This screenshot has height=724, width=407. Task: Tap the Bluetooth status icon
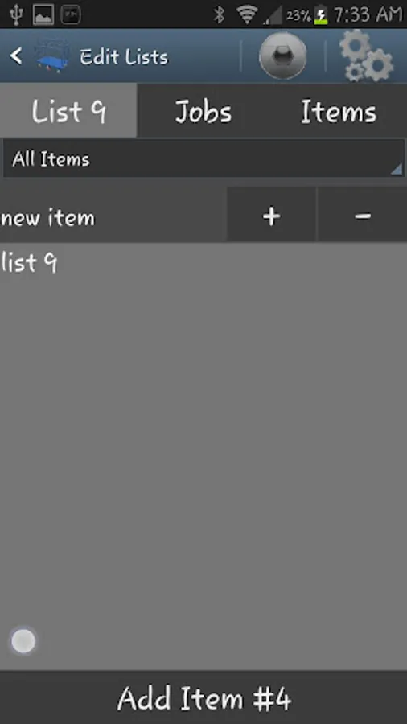coord(220,15)
